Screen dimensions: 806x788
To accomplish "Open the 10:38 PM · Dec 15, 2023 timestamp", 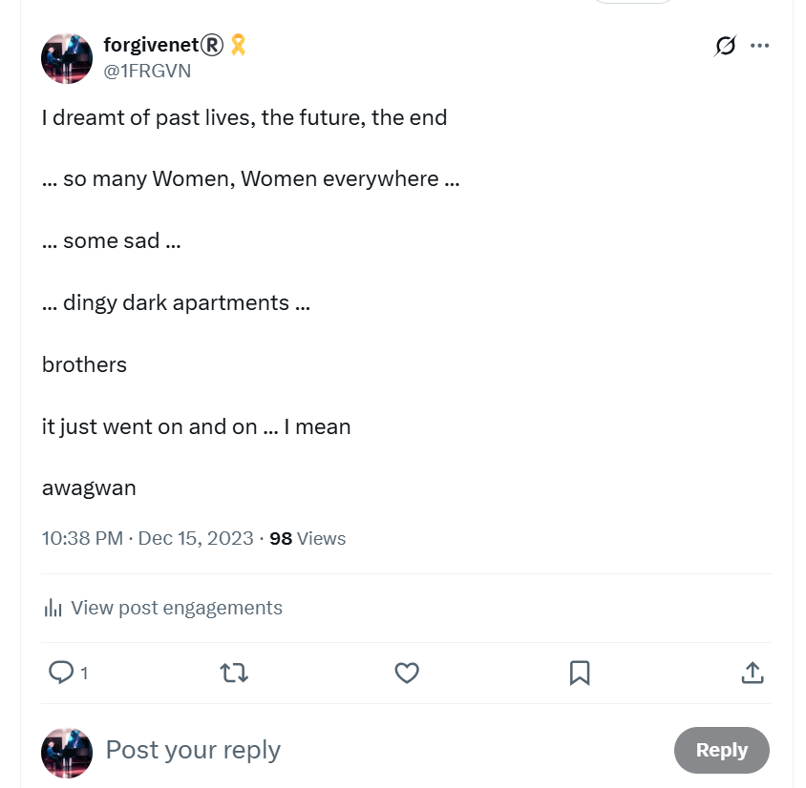I will point(147,538).
